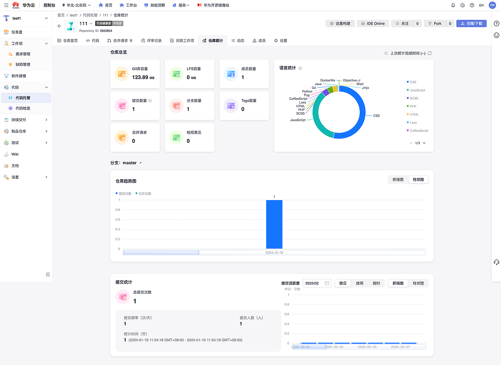Click the JavaScript legend color entry
The width and height of the screenshot is (501, 365).
click(x=416, y=90)
